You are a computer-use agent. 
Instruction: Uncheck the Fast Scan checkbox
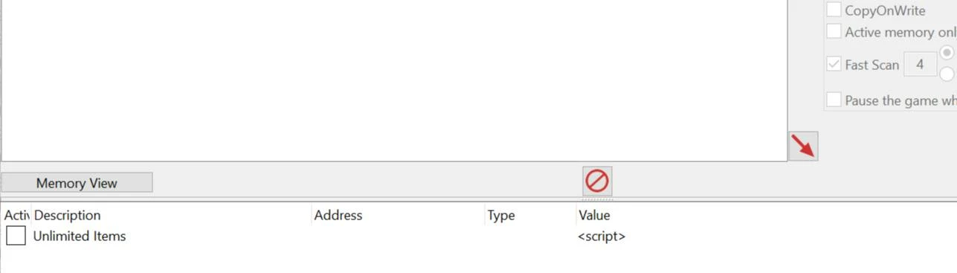point(834,64)
